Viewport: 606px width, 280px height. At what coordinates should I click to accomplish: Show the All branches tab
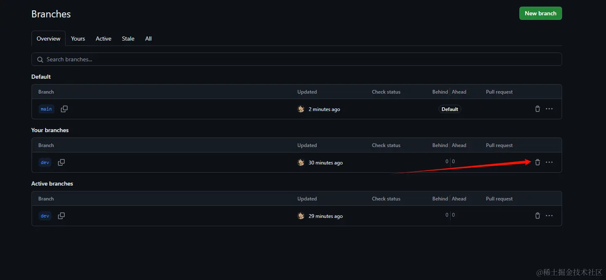point(148,39)
